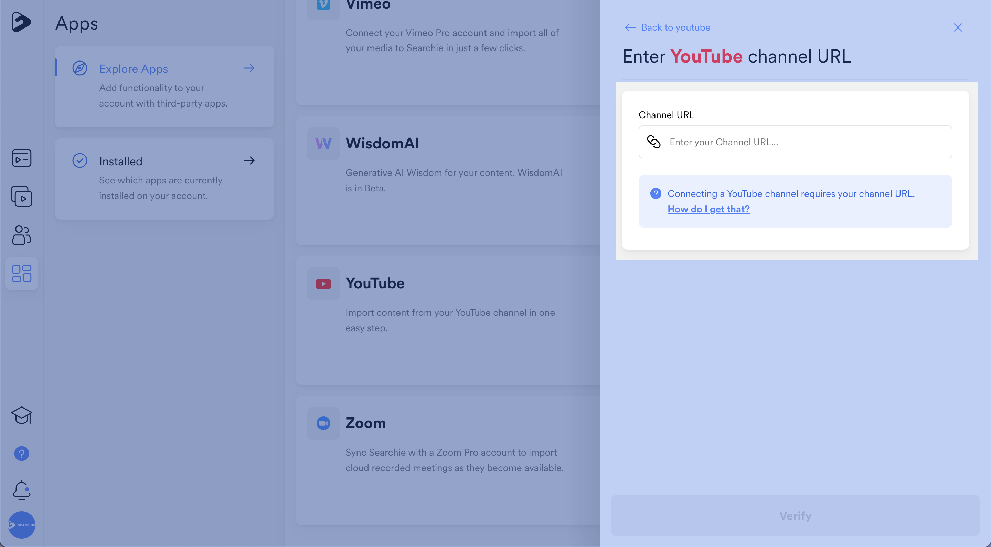Open the media library sidebar icon
This screenshot has height=547, width=991.
(22, 158)
